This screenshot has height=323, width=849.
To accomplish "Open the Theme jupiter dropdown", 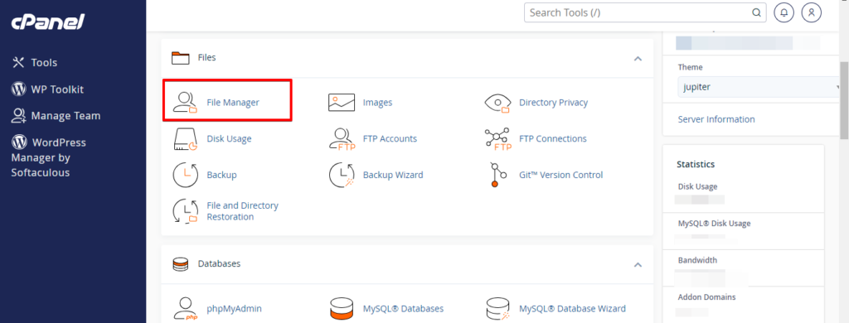I will click(x=759, y=87).
